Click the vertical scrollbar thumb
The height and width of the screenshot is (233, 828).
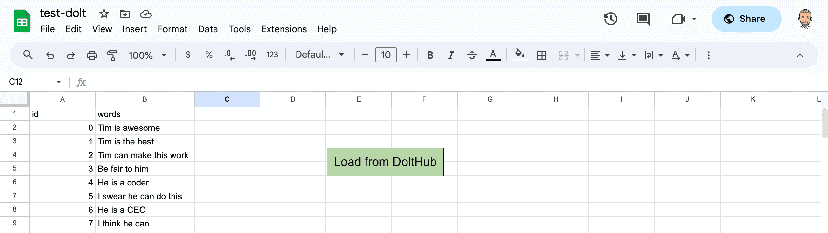(x=824, y=123)
